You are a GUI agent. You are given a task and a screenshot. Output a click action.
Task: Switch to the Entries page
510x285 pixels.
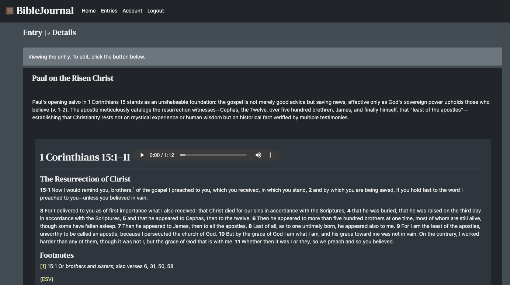[x=109, y=11]
